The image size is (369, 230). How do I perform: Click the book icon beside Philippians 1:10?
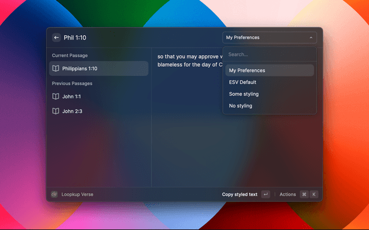point(55,68)
